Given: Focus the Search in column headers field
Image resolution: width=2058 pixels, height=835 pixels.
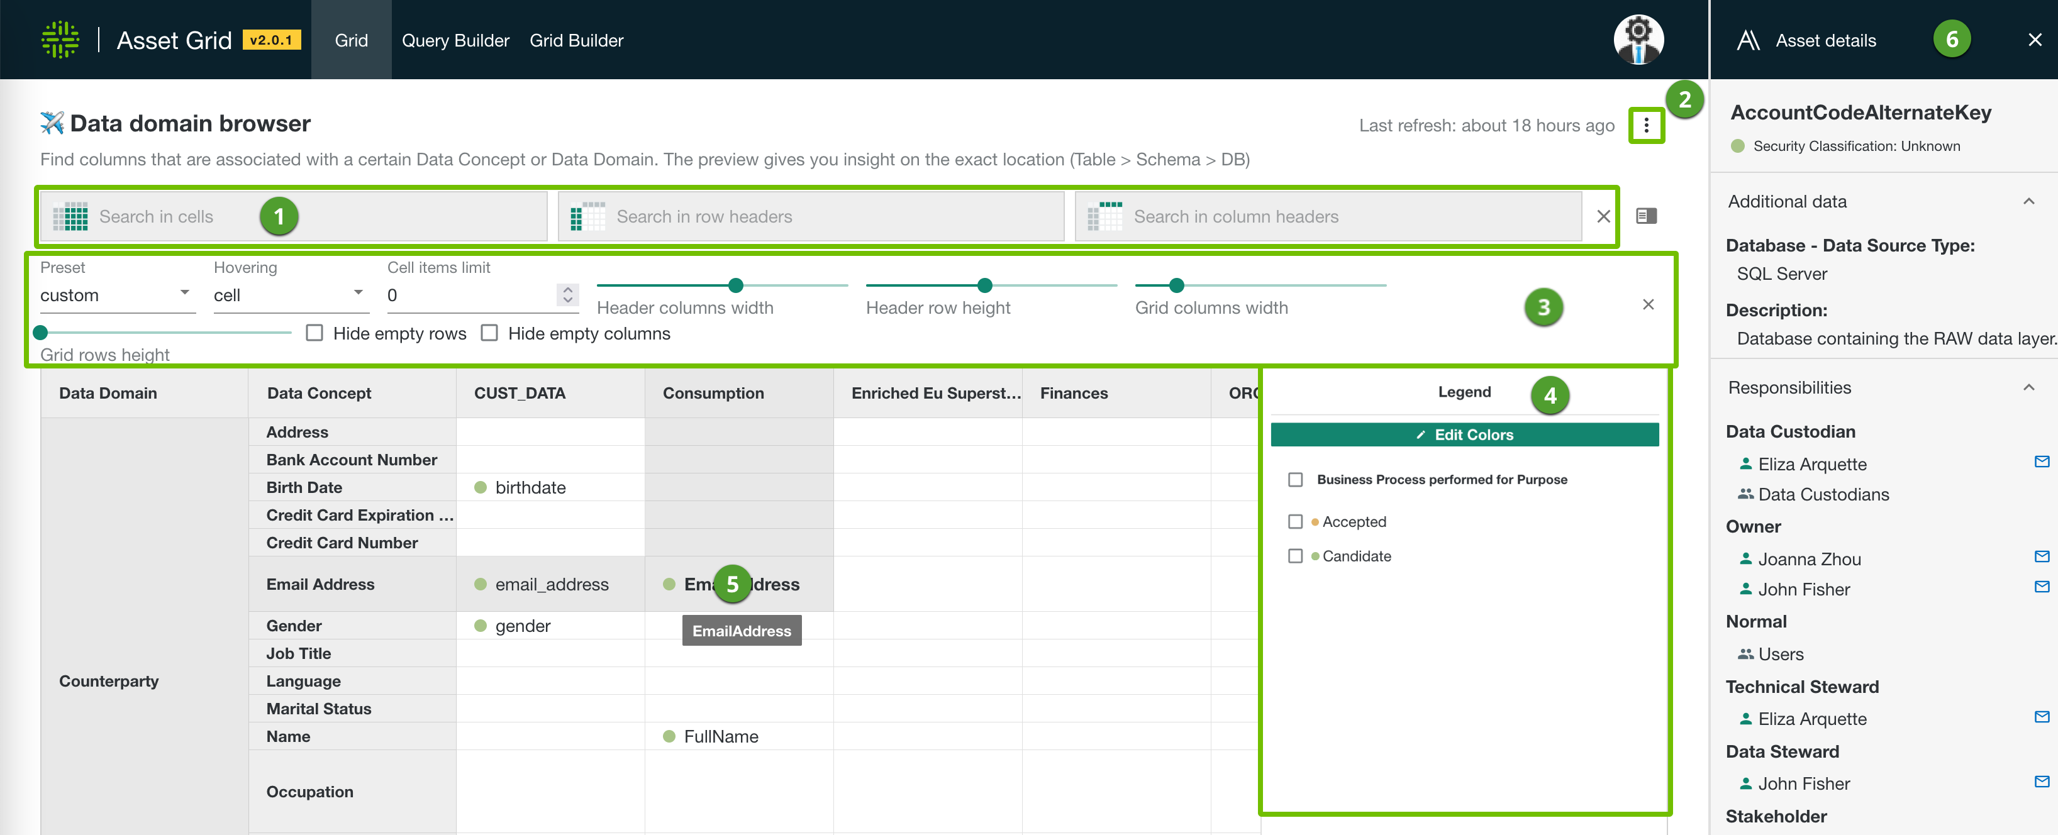Looking at the screenshot, I should tap(1328, 216).
